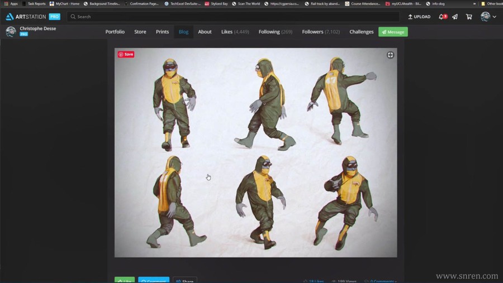Open the shopping cart icon

click(469, 17)
